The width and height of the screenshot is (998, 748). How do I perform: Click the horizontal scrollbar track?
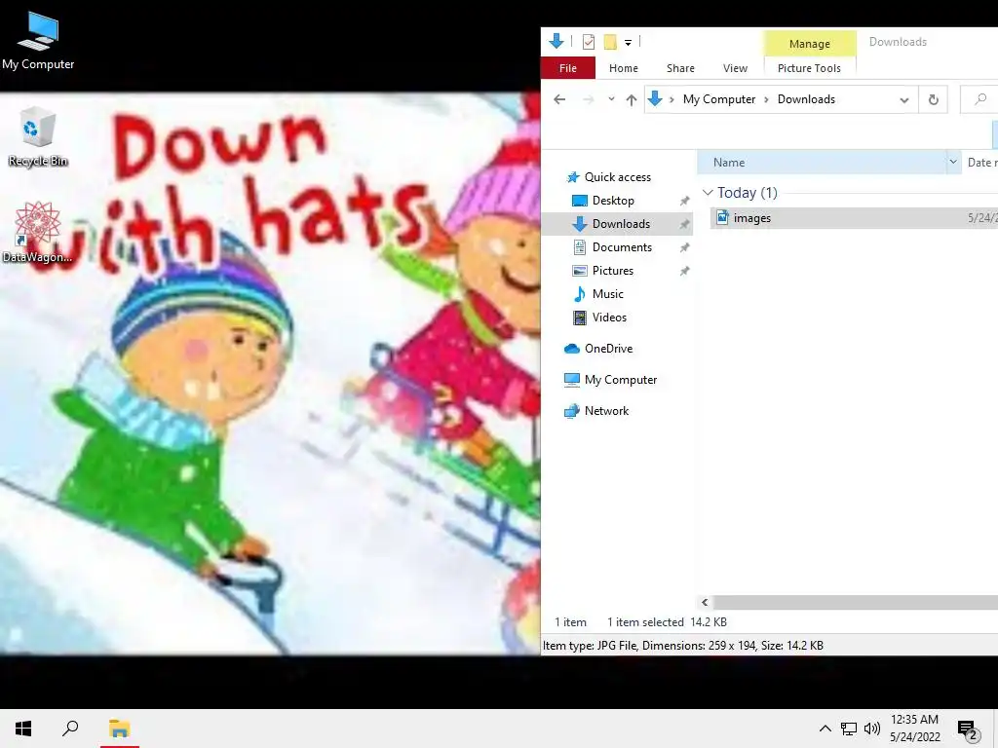coord(856,602)
